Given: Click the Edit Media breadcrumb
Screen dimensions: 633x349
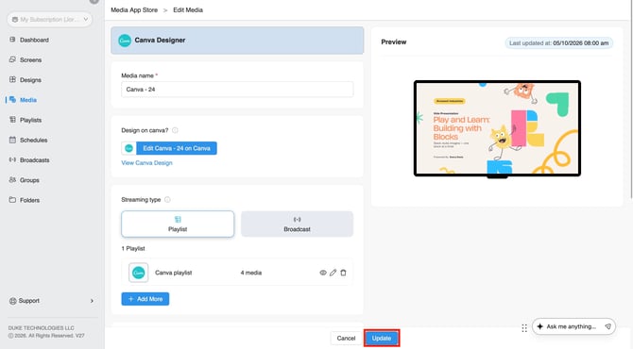Looking at the screenshot, I should pos(188,10).
